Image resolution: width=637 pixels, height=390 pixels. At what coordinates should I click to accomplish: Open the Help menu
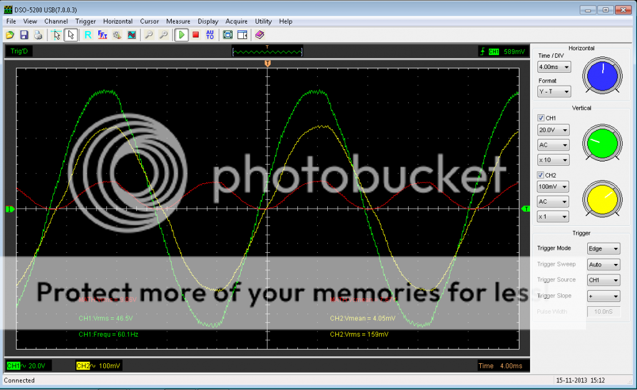click(x=286, y=22)
